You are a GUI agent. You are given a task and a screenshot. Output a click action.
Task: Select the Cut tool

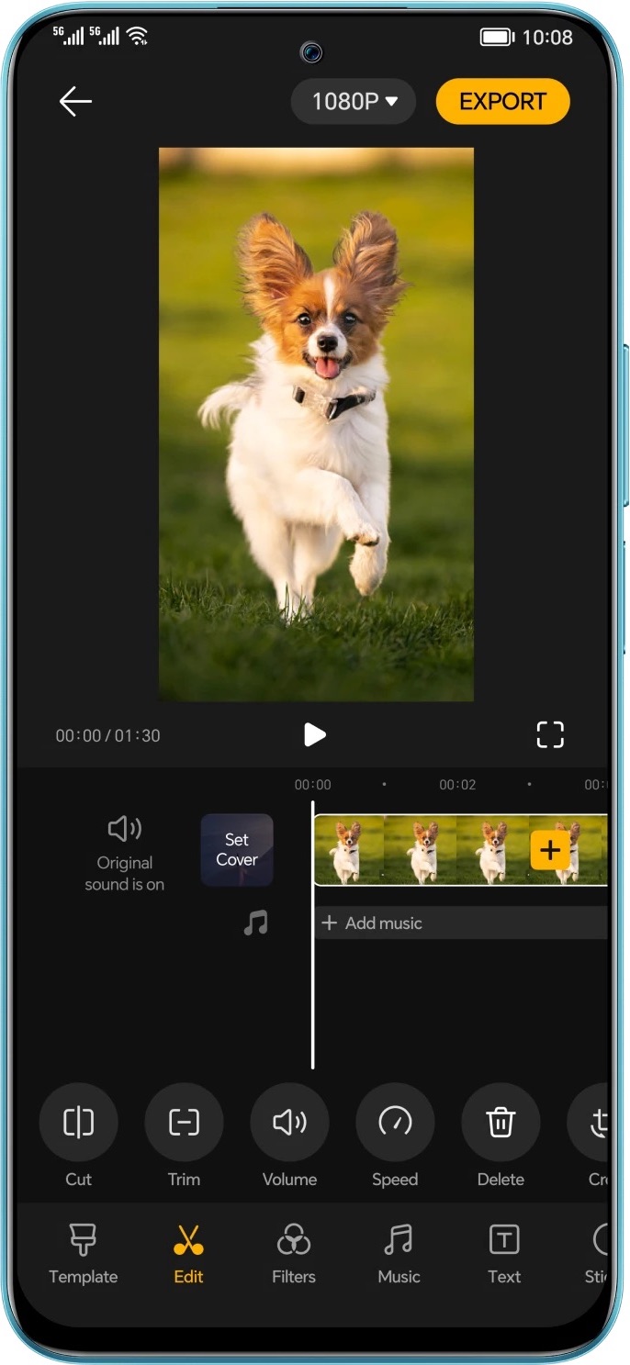(x=79, y=1123)
